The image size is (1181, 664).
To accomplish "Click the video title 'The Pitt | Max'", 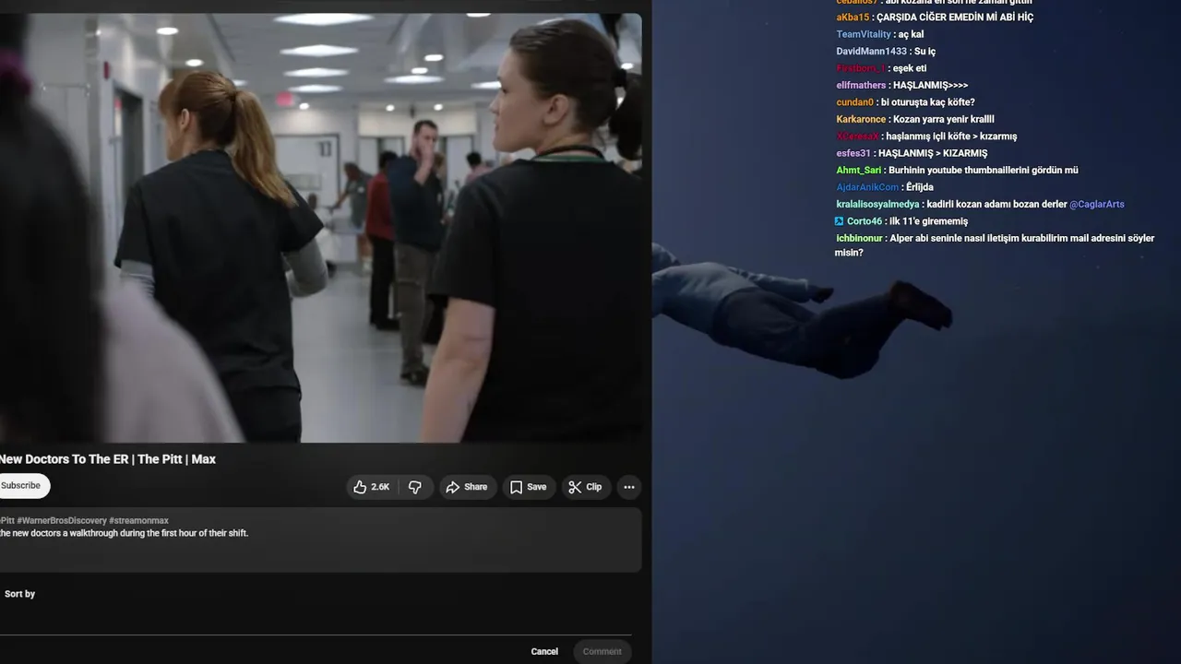I will click(x=176, y=459).
